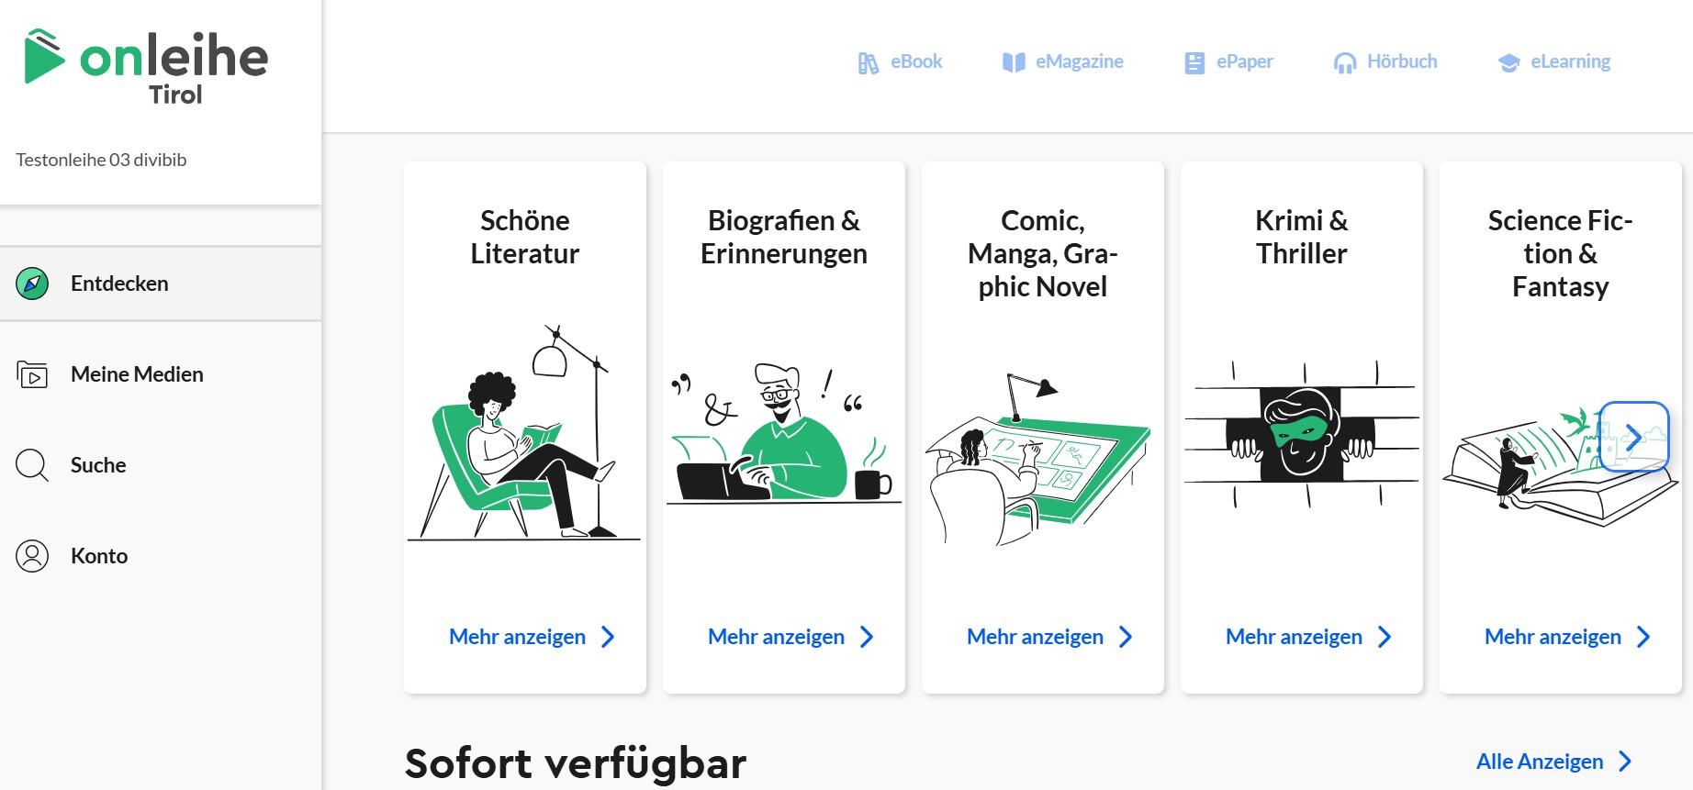
Task: Click the Entdecken compass icon
Action: click(32, 284)
